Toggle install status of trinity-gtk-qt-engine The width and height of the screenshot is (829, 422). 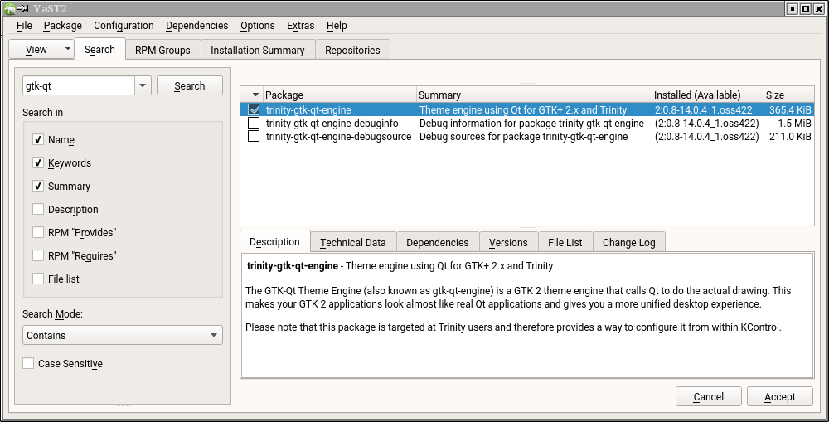[254, 110]
